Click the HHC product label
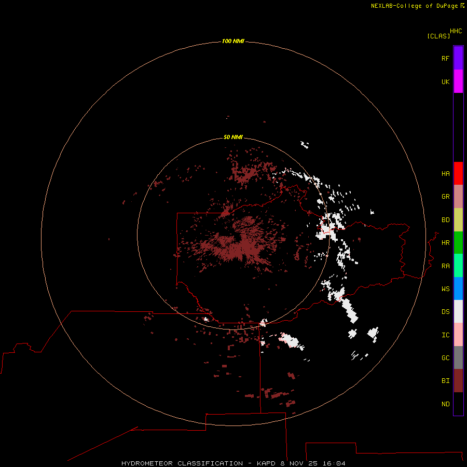467x467 pixels. pos(456,31)
